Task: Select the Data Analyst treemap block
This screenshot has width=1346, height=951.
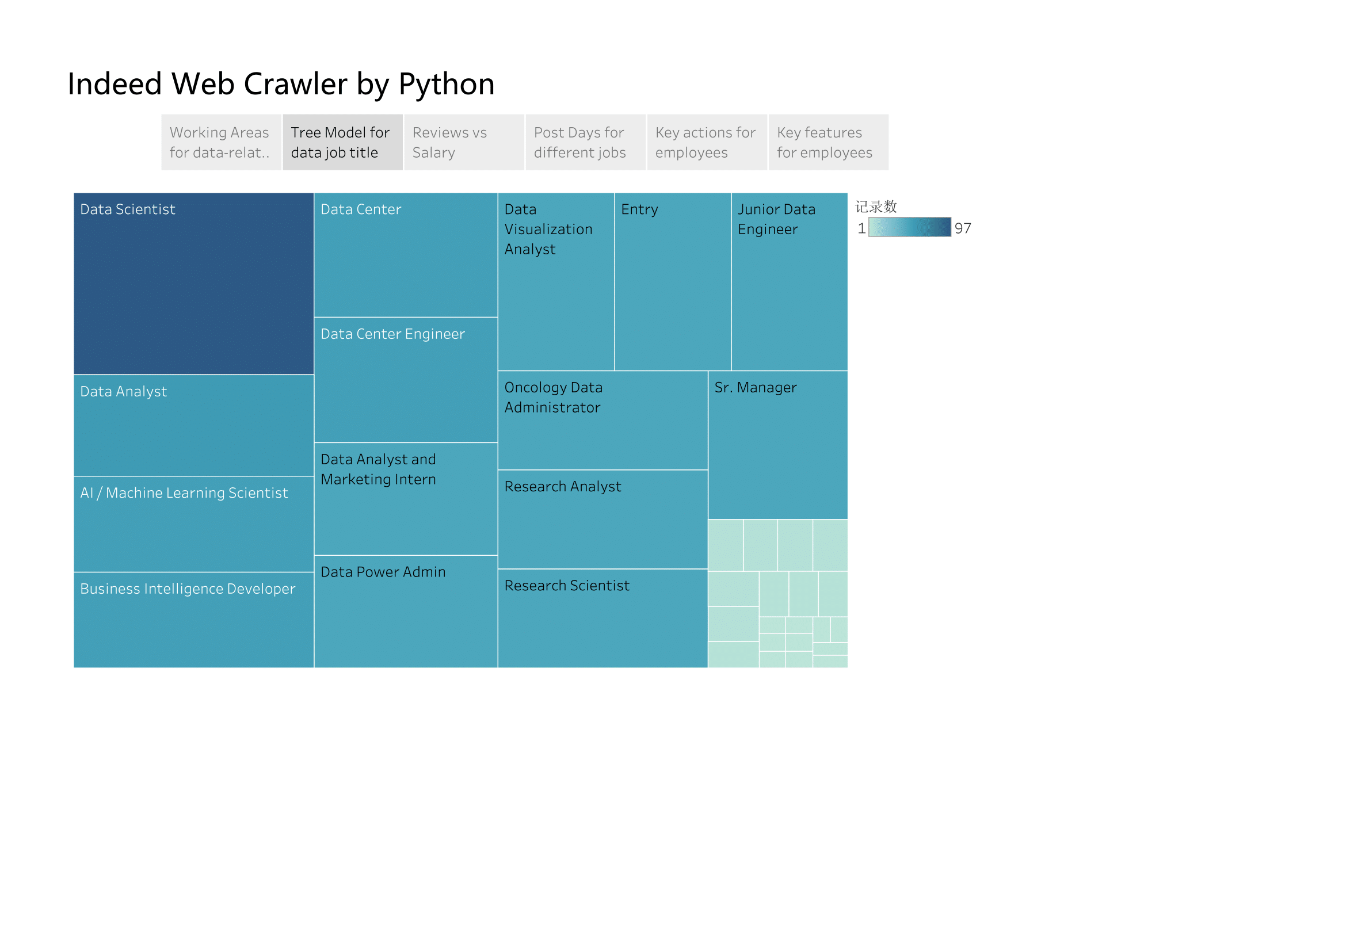Action: point(194,425)
